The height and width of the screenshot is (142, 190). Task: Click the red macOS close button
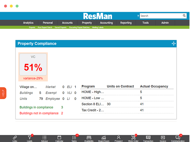click(x=5, y=6)
